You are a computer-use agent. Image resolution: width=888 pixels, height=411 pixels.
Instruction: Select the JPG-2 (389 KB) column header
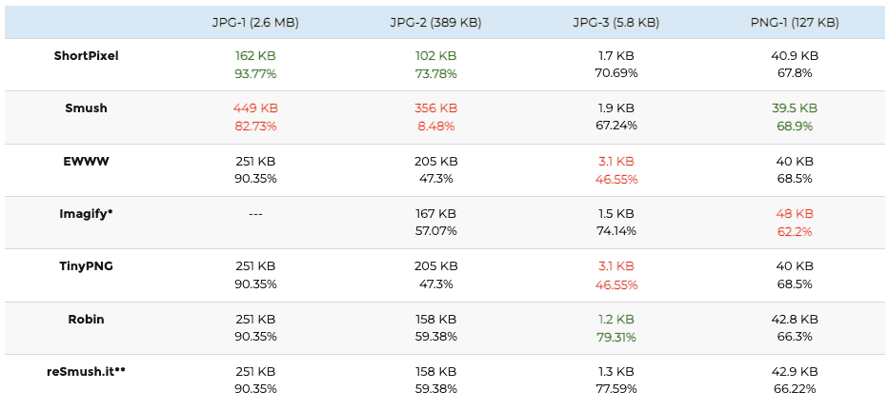[435, 23]
